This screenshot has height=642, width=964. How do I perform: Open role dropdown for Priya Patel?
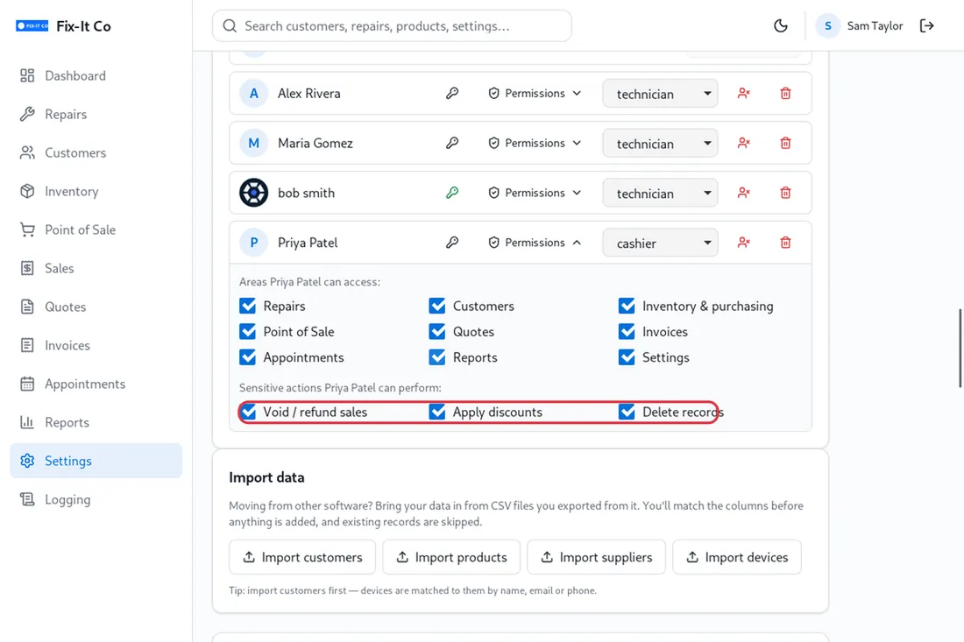point(660,243)
